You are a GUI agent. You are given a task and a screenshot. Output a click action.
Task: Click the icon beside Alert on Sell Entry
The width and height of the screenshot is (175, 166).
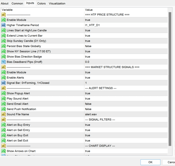(x=3, y=130)
